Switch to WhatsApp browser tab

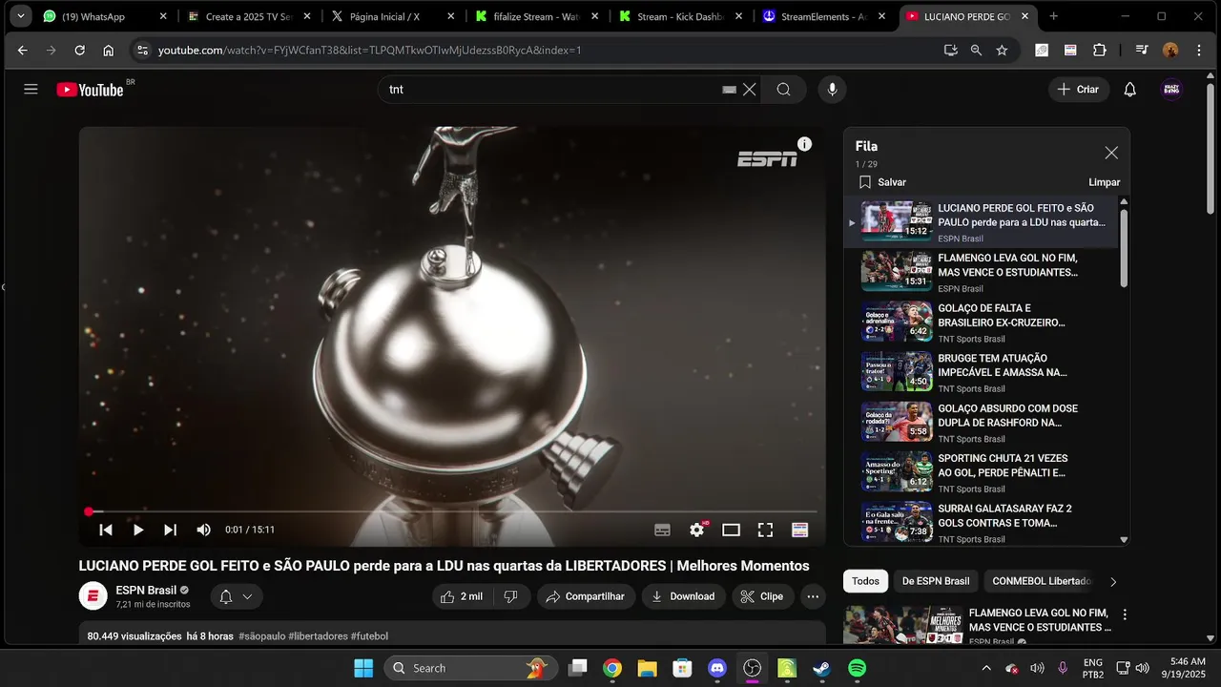pos(105,16)
